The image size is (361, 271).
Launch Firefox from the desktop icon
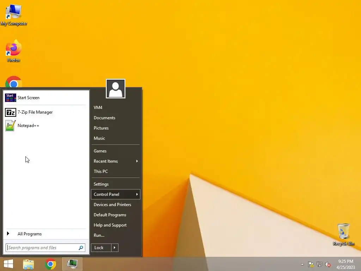click(14, 51)
